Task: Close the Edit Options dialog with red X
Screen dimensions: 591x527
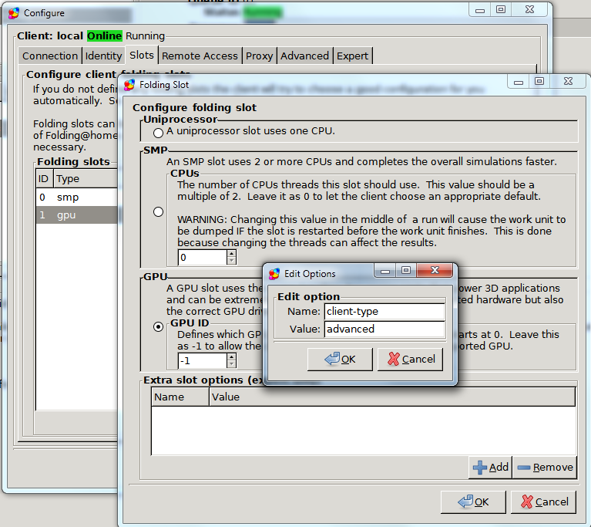Action: 435,270
